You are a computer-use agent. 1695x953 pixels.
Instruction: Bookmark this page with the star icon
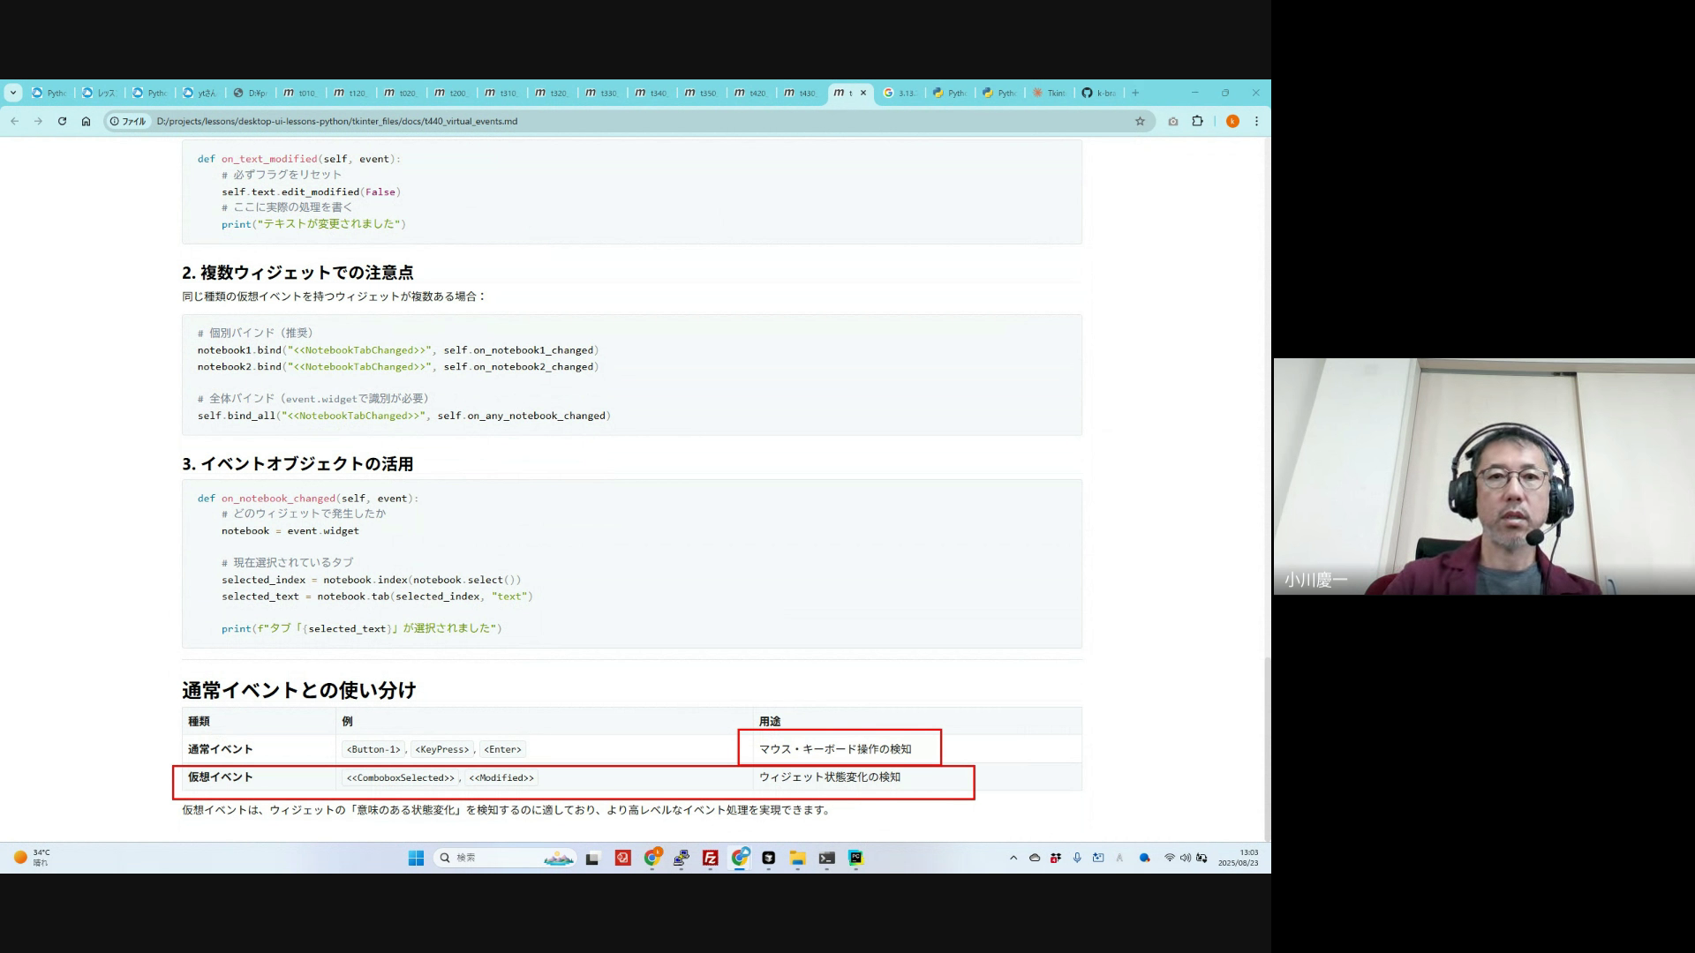1140,121
